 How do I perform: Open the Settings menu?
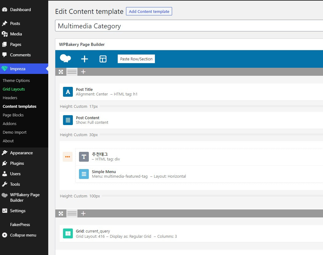point(18,211)
